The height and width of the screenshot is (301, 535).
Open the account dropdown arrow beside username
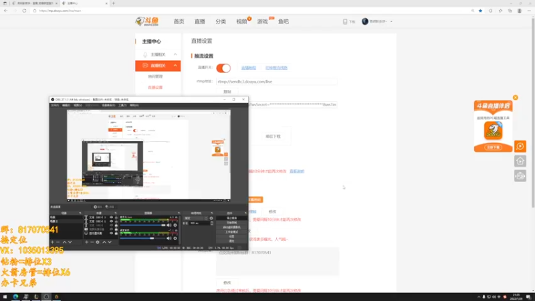(x=391, y=21)
